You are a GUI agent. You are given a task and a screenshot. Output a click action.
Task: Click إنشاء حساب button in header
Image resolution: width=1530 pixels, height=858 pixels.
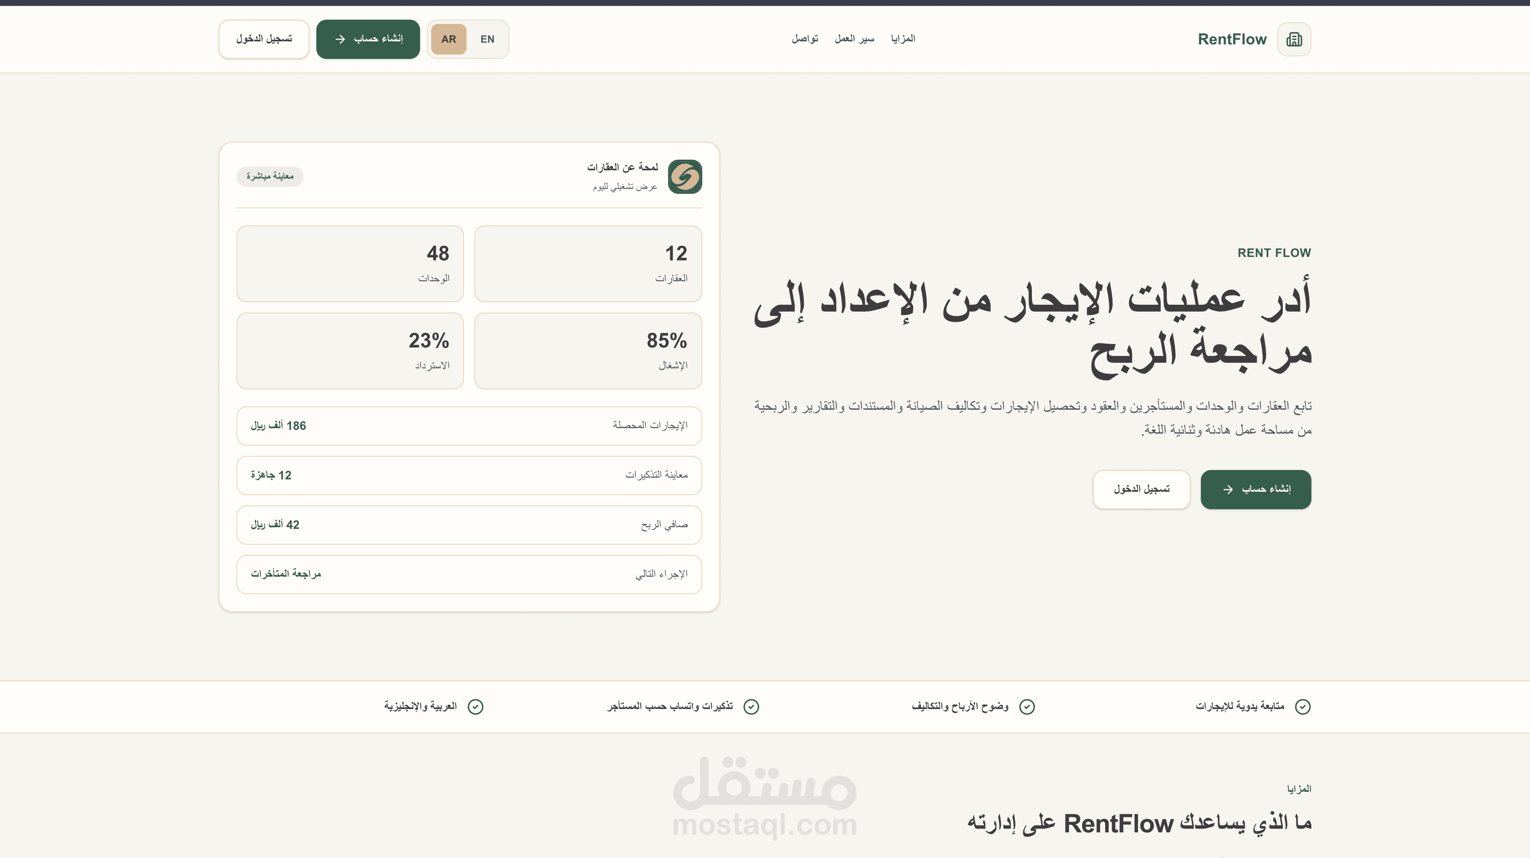(x=368, y=39)
